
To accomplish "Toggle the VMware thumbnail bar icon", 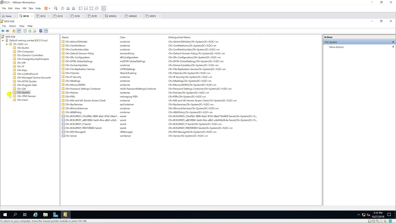I will pyautogui.click(x=86, y=8).
